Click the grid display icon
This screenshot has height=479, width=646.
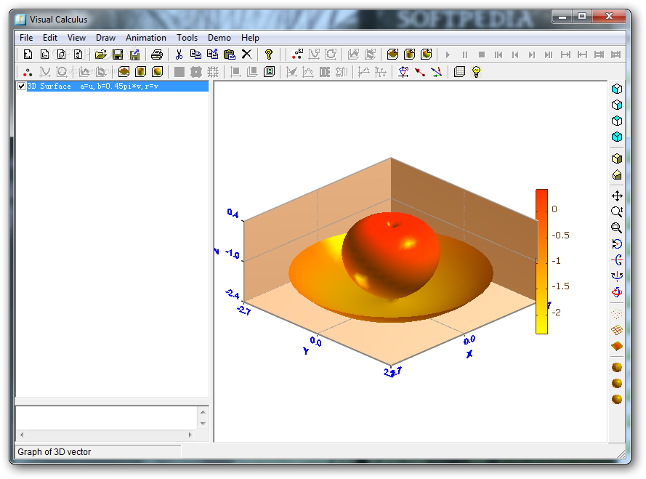point(460,71)
